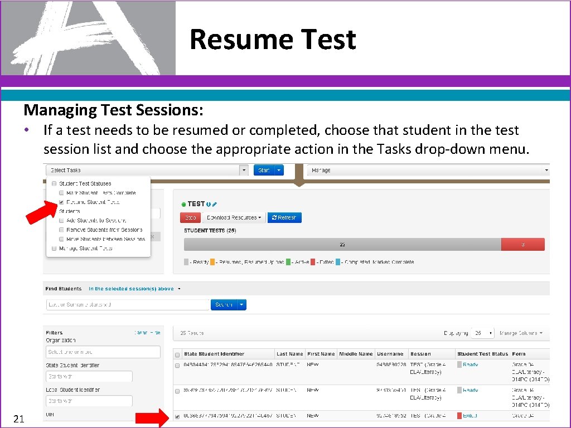Open the Download Resources dropdown

click(x=233, y=217)
